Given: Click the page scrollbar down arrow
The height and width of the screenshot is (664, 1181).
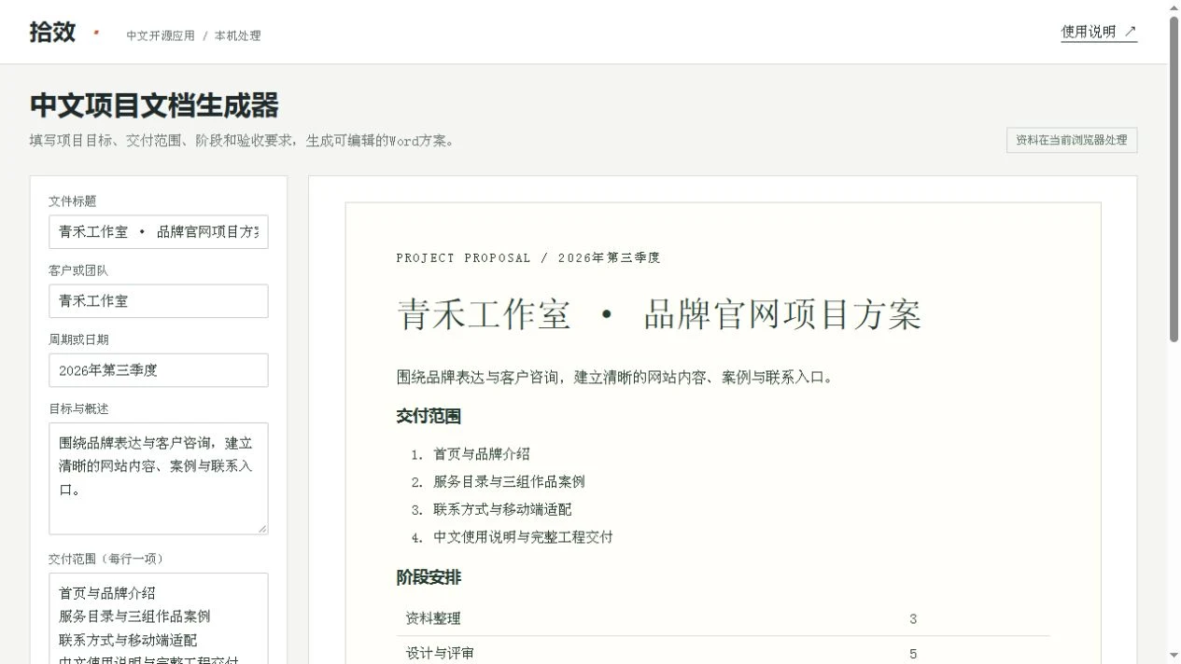Looking at the screenshot, I should (1174, 656).
